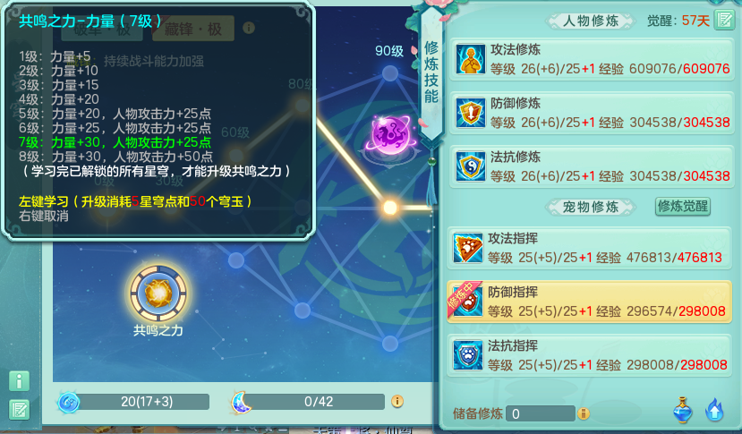
Task: Switch to the 修炼技能 vertical tab
Action: point(431,72)
